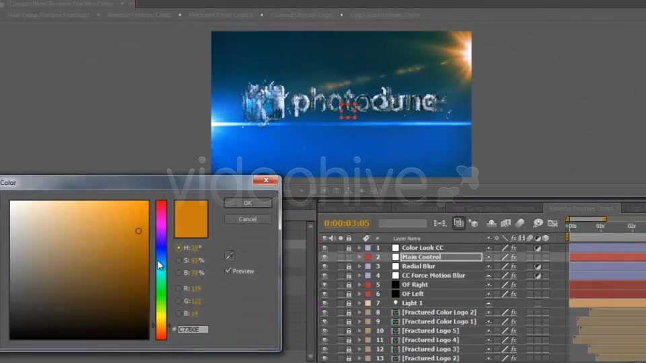
Task: Select the Red R radio button
Action: pyautogui.click(x=178, y=288)
